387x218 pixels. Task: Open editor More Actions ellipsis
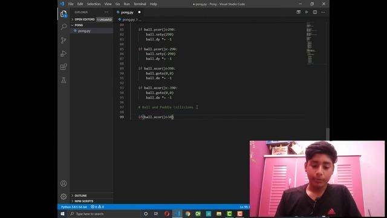point(323,12)
